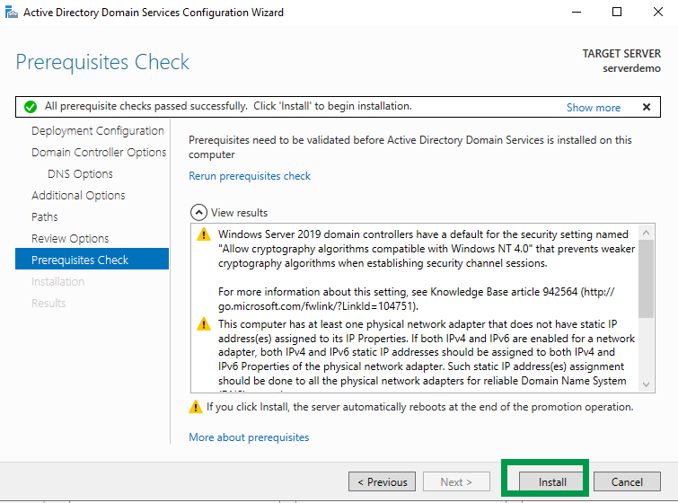Click Rerun prerequisites check link
Screen dimensions: 678x503
tap(250, 176)
